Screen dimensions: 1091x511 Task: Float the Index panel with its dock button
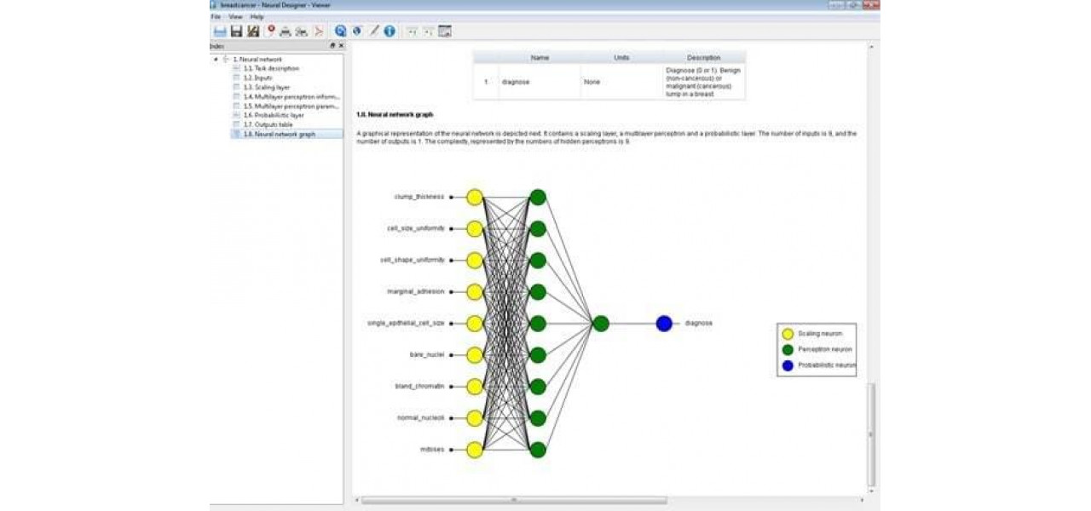[x=333, y=45]
